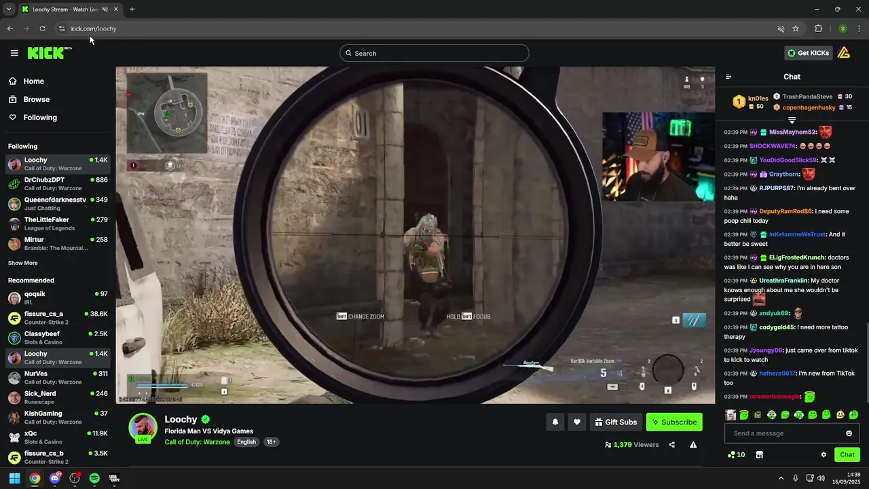Image resolution: width=869 pixels, height=489 pixels.
Task: Reload the page
Action: pos(42,29)
